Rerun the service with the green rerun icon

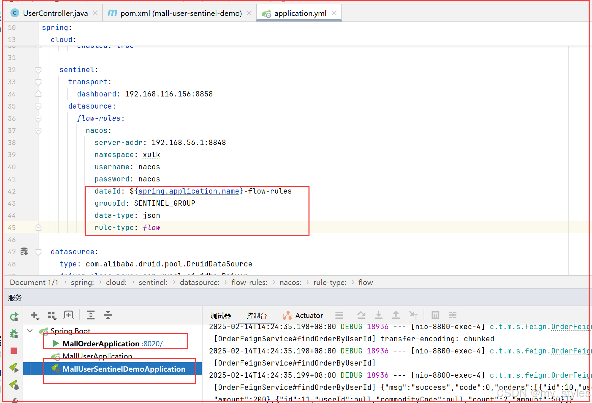coord(14,317)
